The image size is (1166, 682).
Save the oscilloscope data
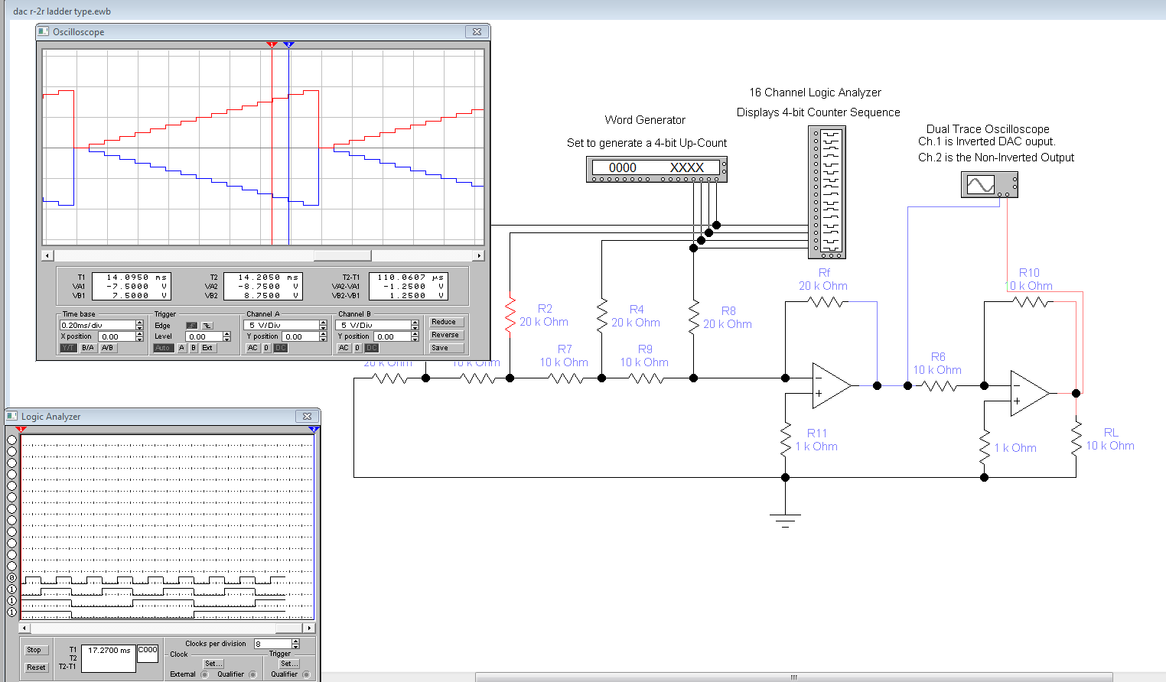pyautogui.click(x=446, y=348)
